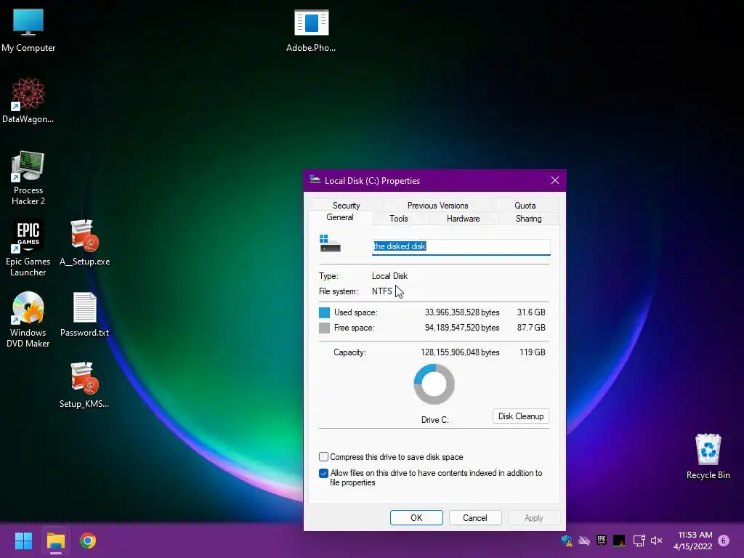Click the drive label text field
Image resolution: width=744 pixels, height=558 pixels.
[x=461, y=246]
